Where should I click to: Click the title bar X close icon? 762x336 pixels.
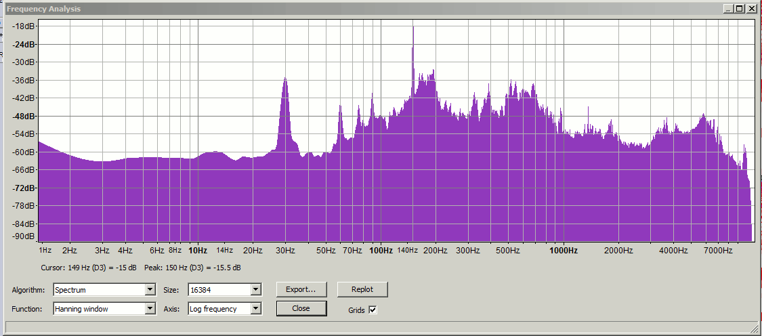752,9
